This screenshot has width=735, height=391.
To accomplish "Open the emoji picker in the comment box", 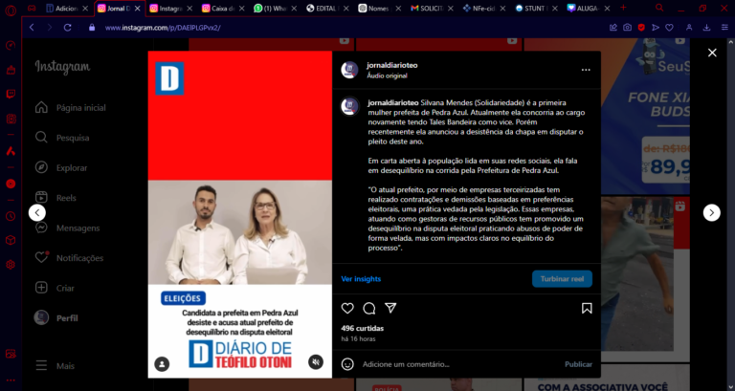I will [x=348, y=364].
